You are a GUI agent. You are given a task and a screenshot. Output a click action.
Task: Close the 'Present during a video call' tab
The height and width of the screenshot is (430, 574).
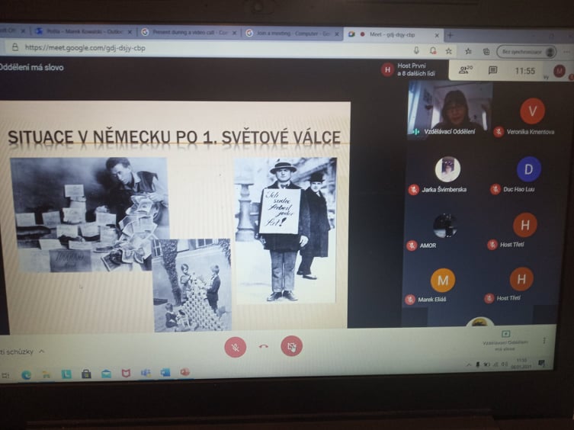[234, 33]
